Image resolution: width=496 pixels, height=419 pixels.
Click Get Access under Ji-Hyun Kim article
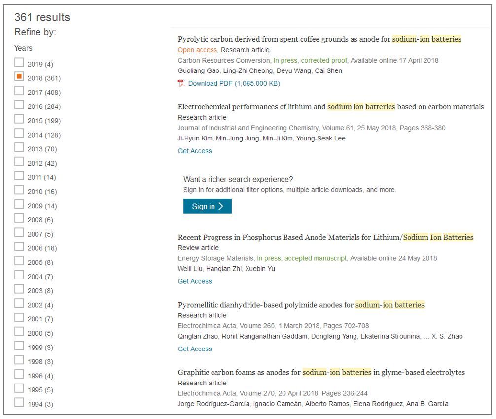coord(195,151)
